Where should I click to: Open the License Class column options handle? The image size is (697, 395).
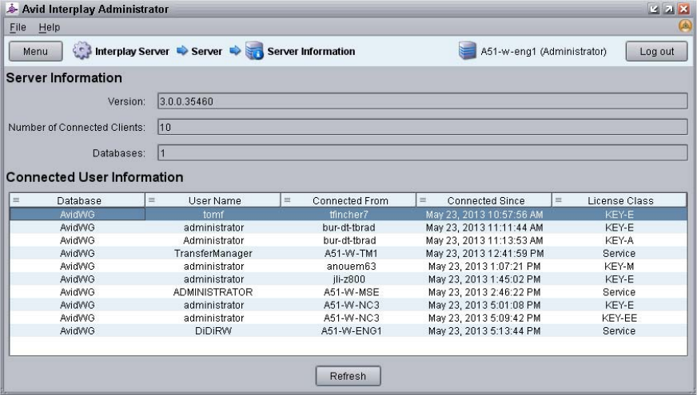[559, 200]
